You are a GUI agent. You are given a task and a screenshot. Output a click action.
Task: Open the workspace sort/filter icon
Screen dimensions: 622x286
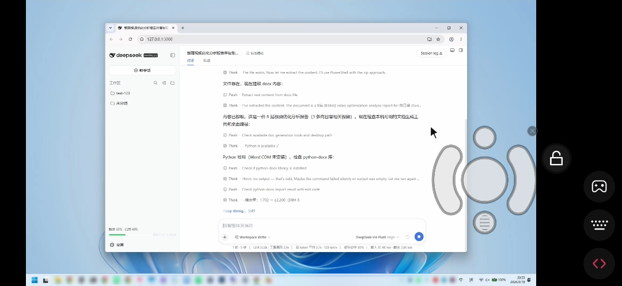coord(164,83)
